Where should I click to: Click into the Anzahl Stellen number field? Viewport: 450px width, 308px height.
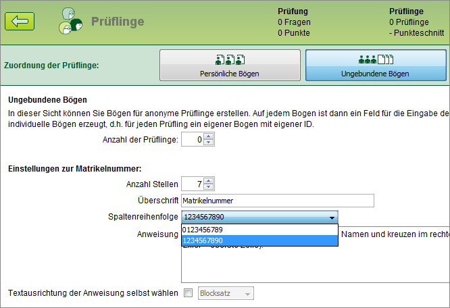[x=192, y=184]
